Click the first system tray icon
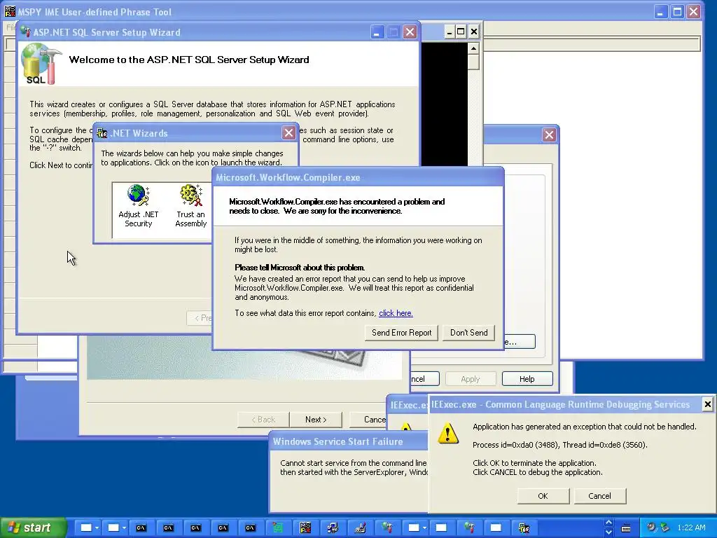Screen dimensions: 717x538 tap(651, 527)
